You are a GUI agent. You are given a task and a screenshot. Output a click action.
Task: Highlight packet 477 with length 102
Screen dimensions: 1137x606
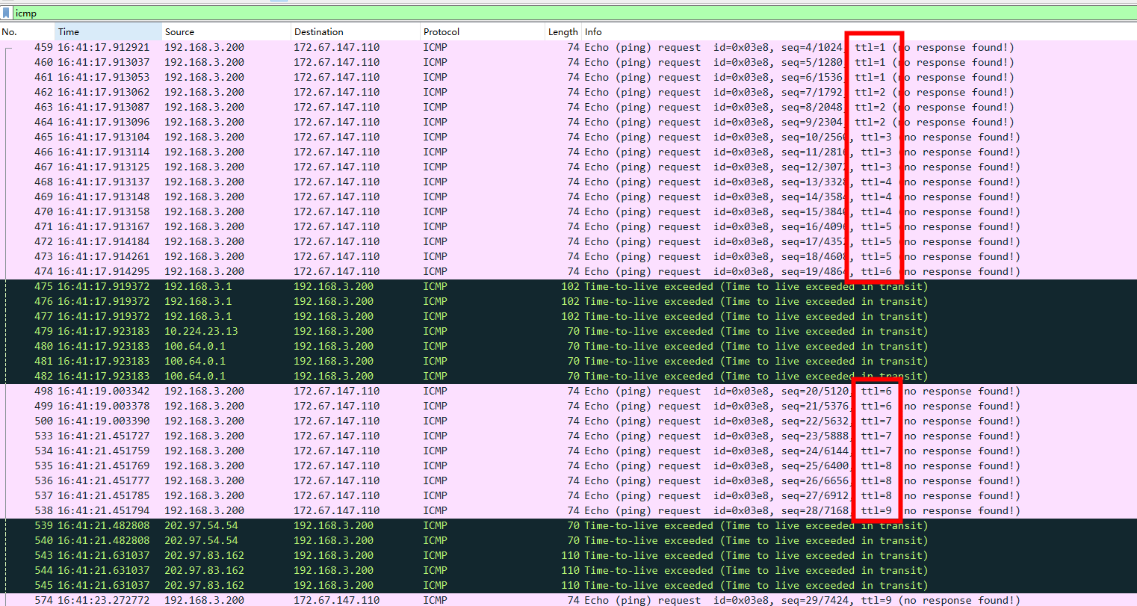click(568, 316)
